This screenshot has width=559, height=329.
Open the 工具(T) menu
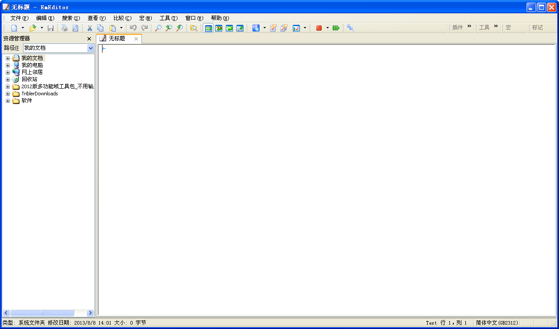(169, 18)
